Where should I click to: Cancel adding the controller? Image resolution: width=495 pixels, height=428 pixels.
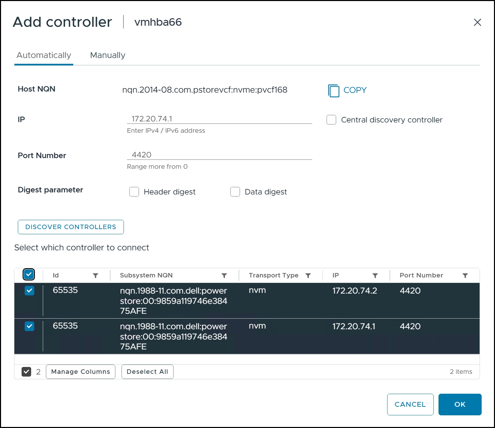click(x=410, y=404)
